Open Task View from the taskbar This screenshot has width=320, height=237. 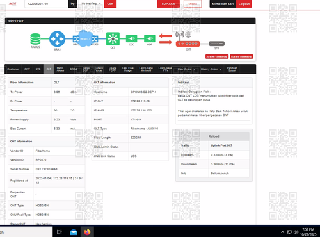[x=60, y=232]
